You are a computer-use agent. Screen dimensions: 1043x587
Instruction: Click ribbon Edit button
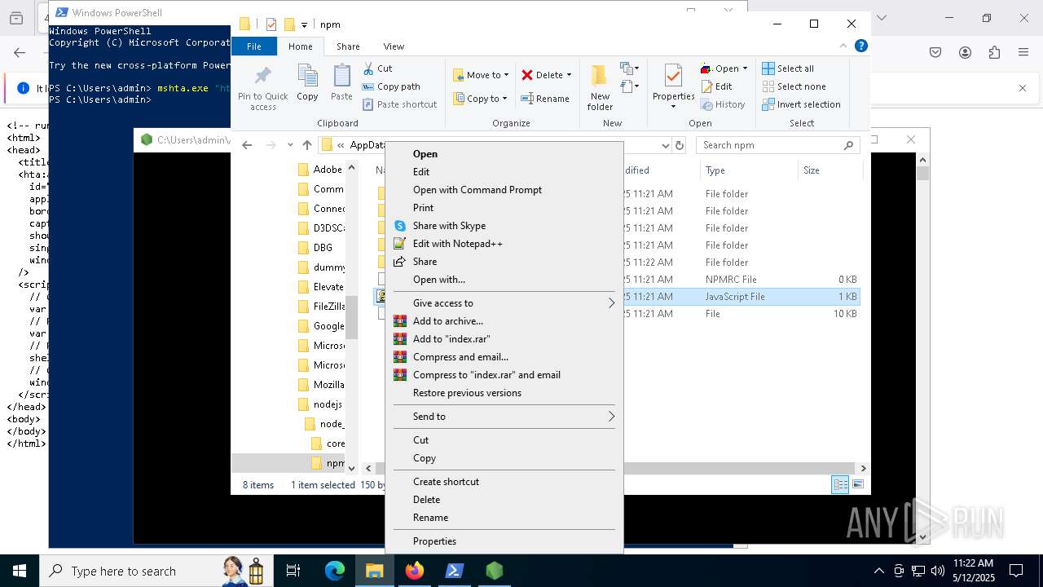[716, 86]
